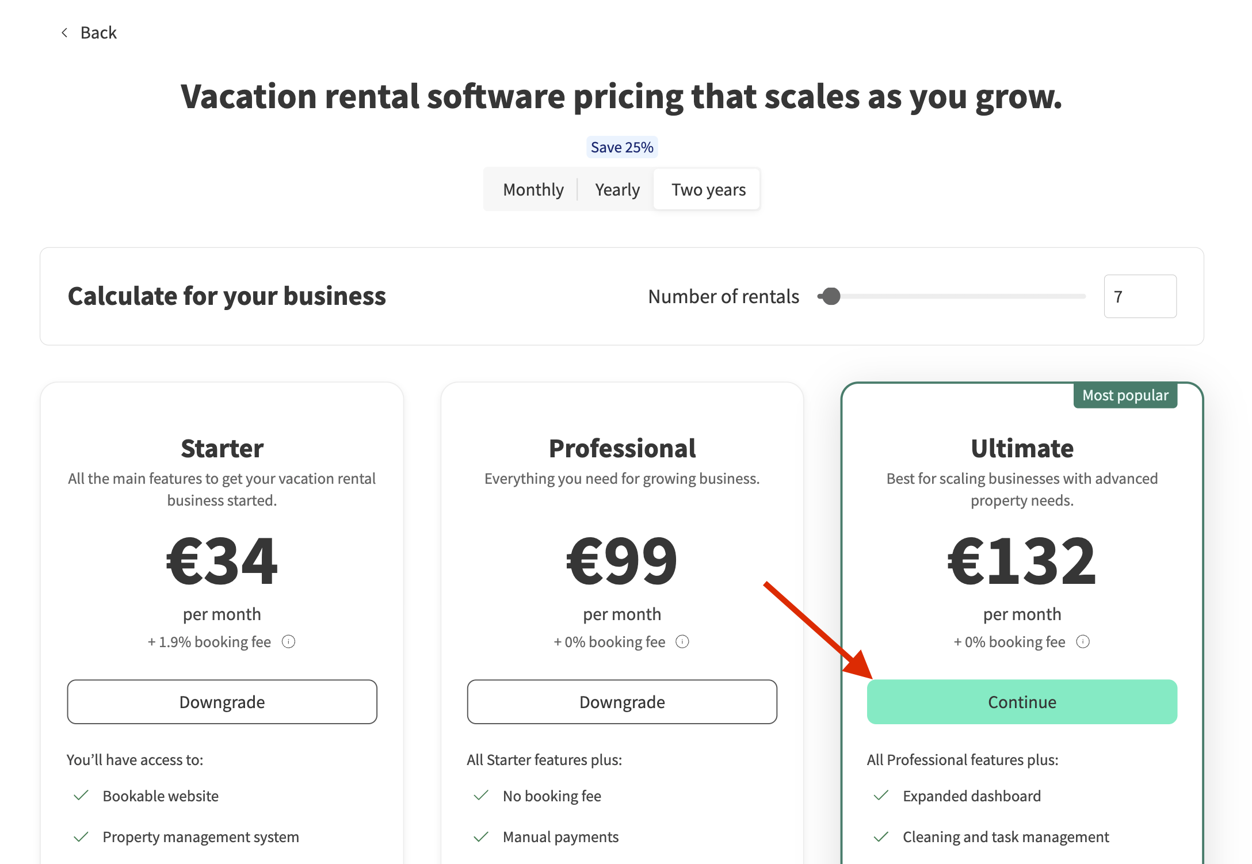Click checkmark beside Cleaning and task management
The image size is (1252, 864).
(881, 837)
